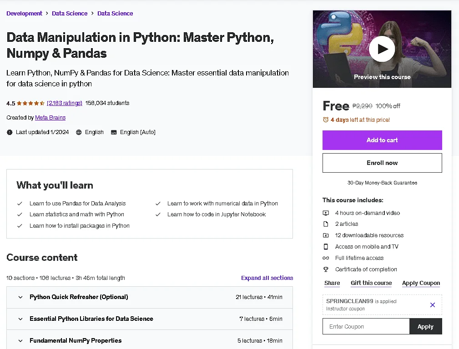Click the star rating icons
Screen dimensions: 459x349
[31, 103]
